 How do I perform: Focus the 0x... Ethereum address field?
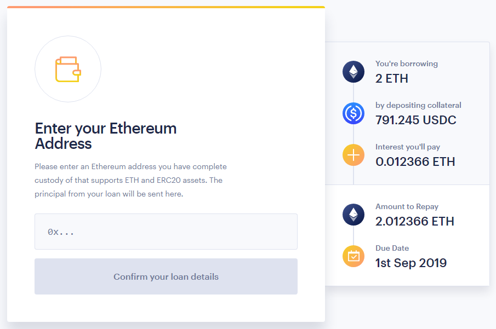pos(166,232)
